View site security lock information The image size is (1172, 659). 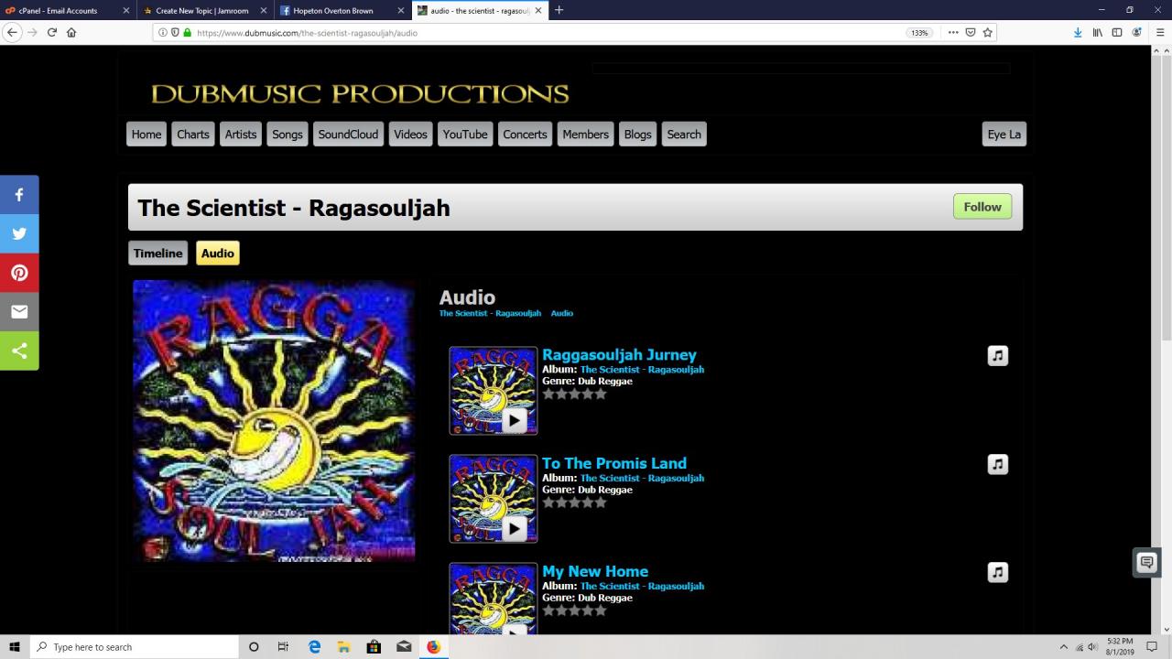tap(188, 32)
